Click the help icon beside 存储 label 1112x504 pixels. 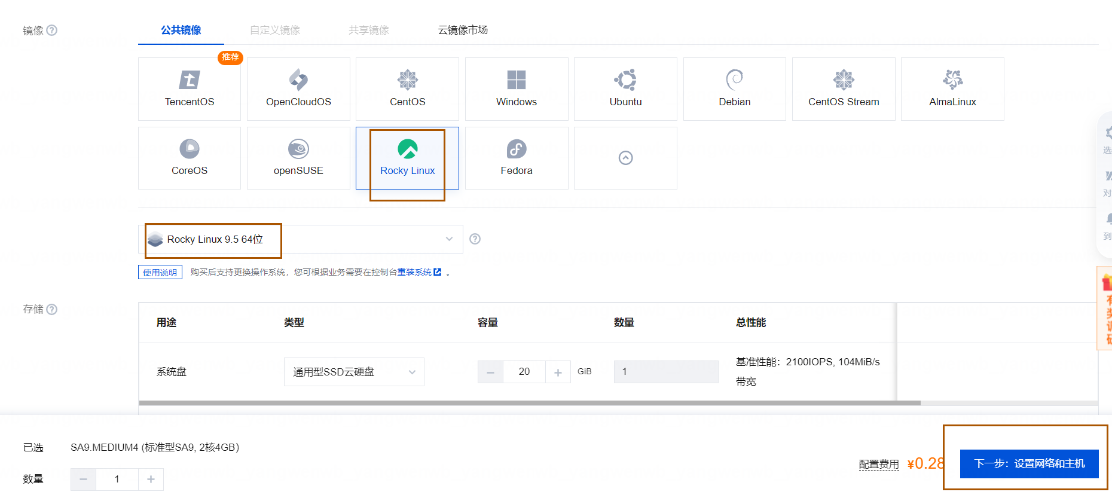52,309
